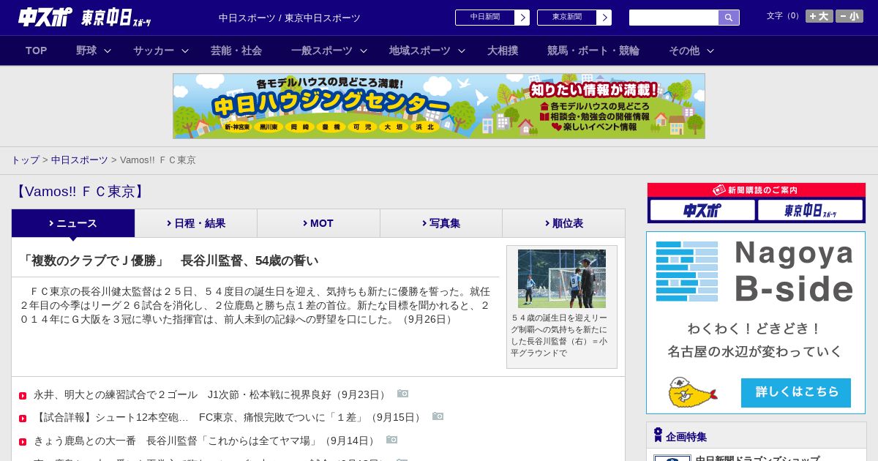Open headline about 長谷川監督 54歳の誓い

pyautogui.click(x=169, y=261)
